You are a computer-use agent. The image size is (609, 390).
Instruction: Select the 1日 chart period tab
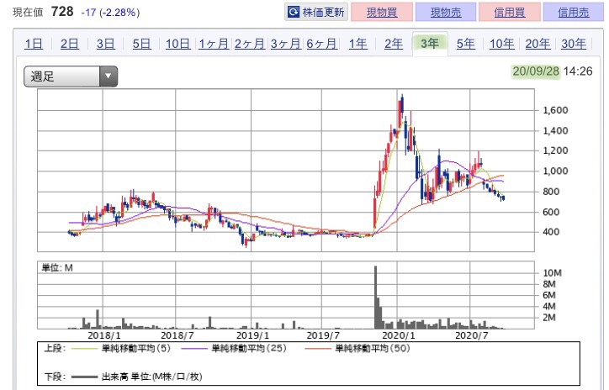tap(34, 44)
